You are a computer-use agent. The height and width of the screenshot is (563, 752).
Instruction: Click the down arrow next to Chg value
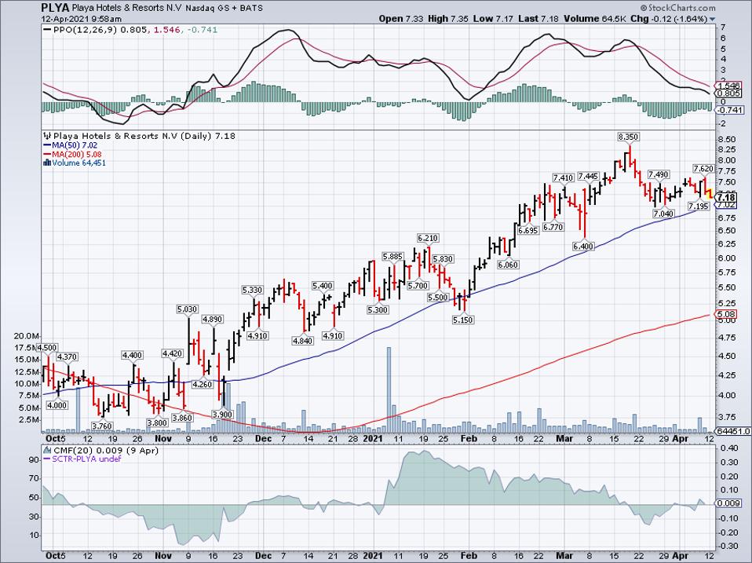pyautogui.click(x=712, y=19)
